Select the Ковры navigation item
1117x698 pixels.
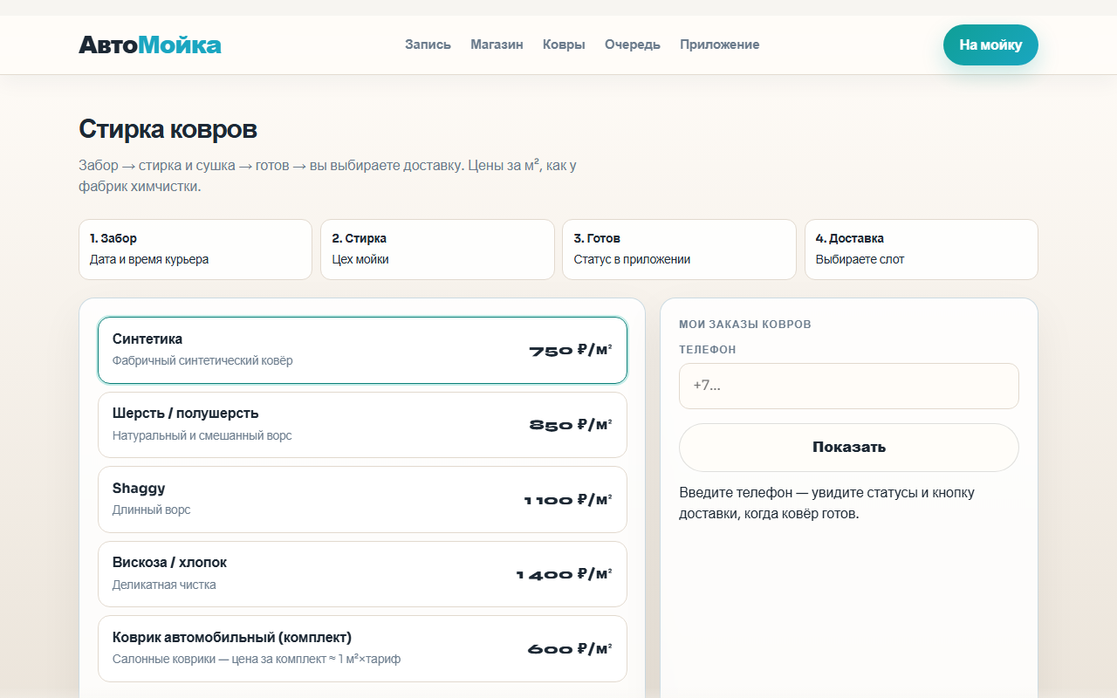click(564, 44)
